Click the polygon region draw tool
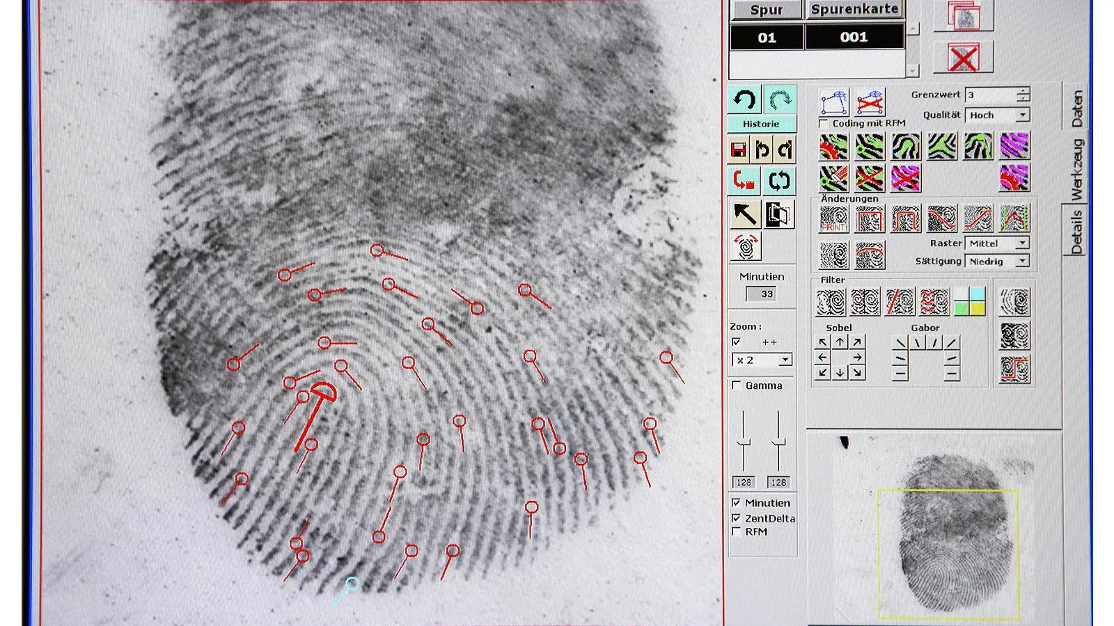This screenshot has height=626, width=1114. point(833,102)
